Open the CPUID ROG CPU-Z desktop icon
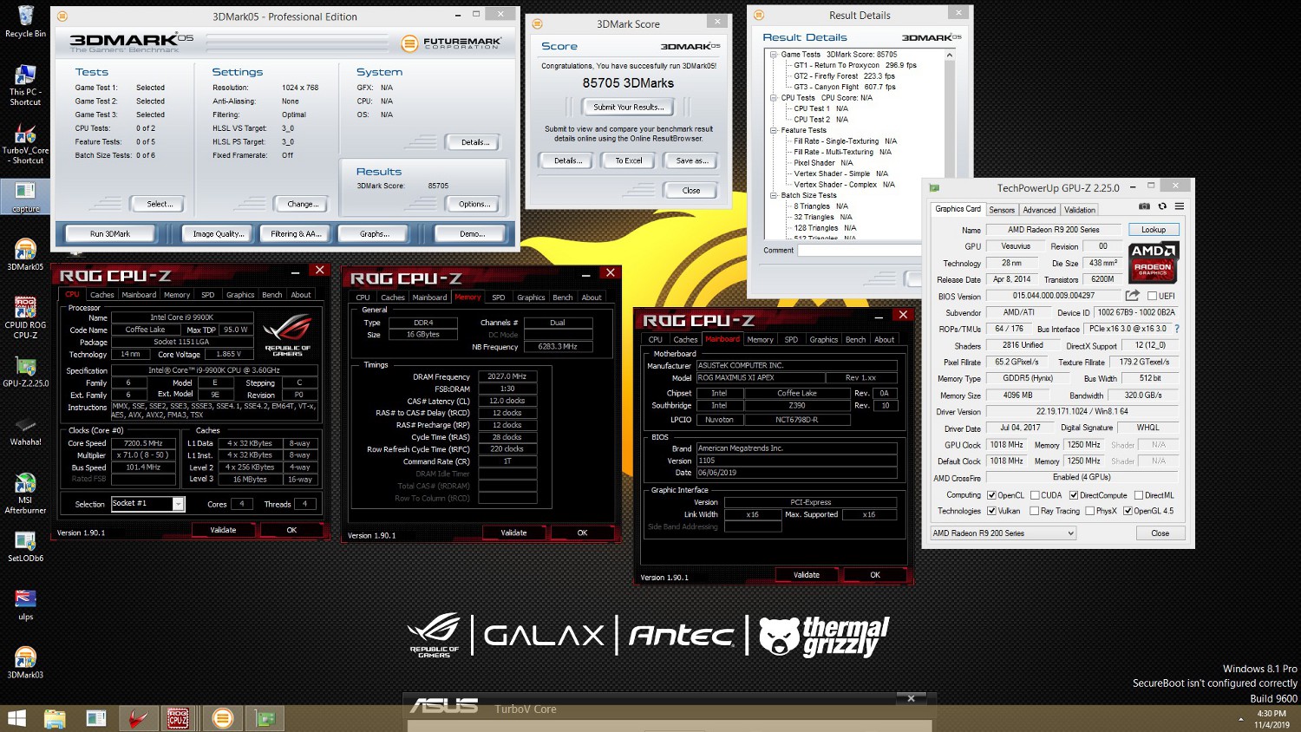This screenshot has width=1301, height=732. click(x=25, y=317)
